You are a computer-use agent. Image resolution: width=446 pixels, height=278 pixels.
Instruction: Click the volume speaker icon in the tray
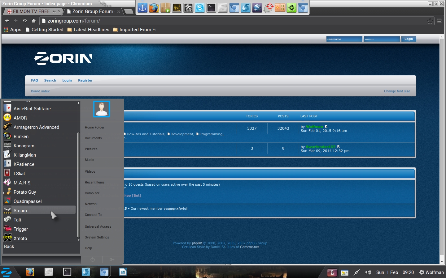click(x=368, y=272)
